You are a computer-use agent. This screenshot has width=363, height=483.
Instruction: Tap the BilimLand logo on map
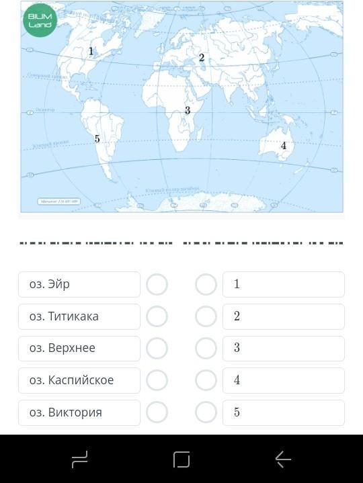[x=40, y=20]
